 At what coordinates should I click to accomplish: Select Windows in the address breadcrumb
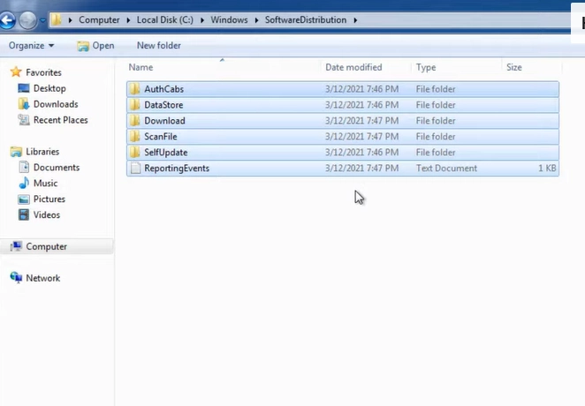point(229,19)
